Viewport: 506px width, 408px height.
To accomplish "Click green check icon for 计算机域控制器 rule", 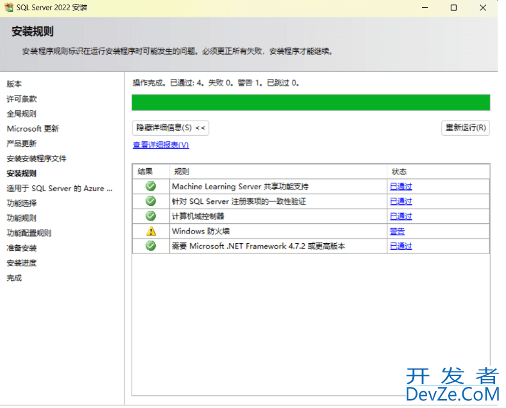I will pos(151,216).
